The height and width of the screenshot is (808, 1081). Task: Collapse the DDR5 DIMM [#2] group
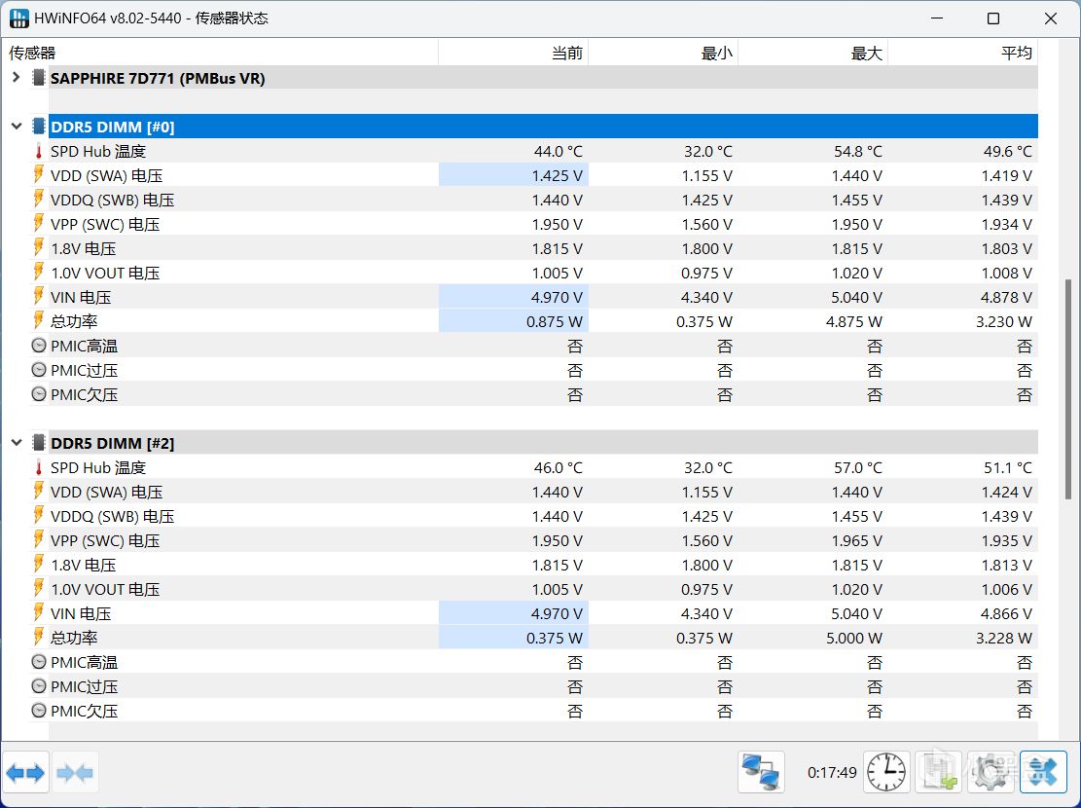coord(16,442)
